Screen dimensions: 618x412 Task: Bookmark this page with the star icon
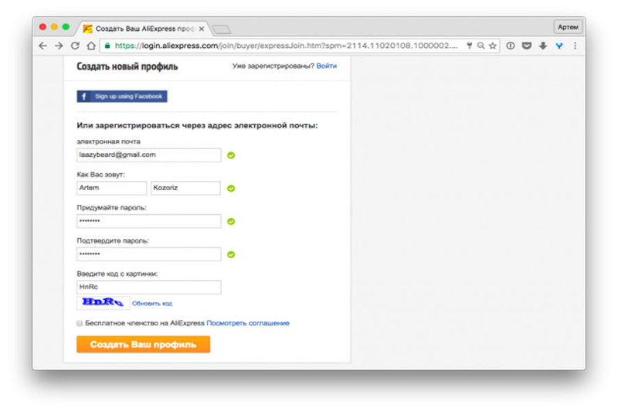pyautogui.click(x=493, y=46)
